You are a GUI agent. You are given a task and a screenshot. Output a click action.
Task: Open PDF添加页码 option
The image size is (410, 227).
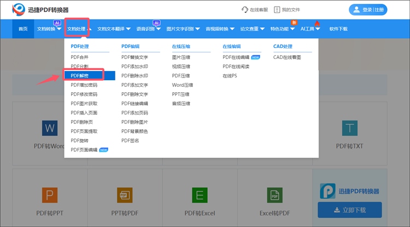134,113
